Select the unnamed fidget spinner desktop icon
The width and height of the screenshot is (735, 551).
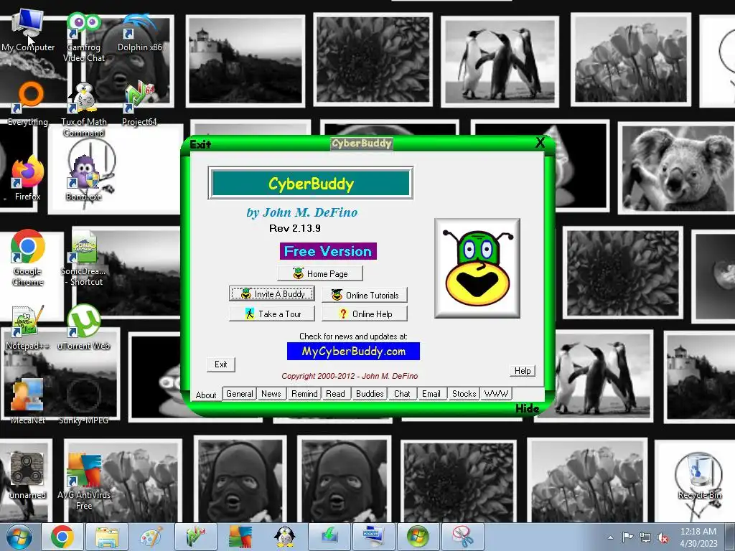[x=27, y=475]
